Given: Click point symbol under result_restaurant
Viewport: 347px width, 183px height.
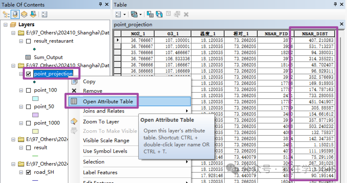Looking at the screenshot, I should point(34,49).
